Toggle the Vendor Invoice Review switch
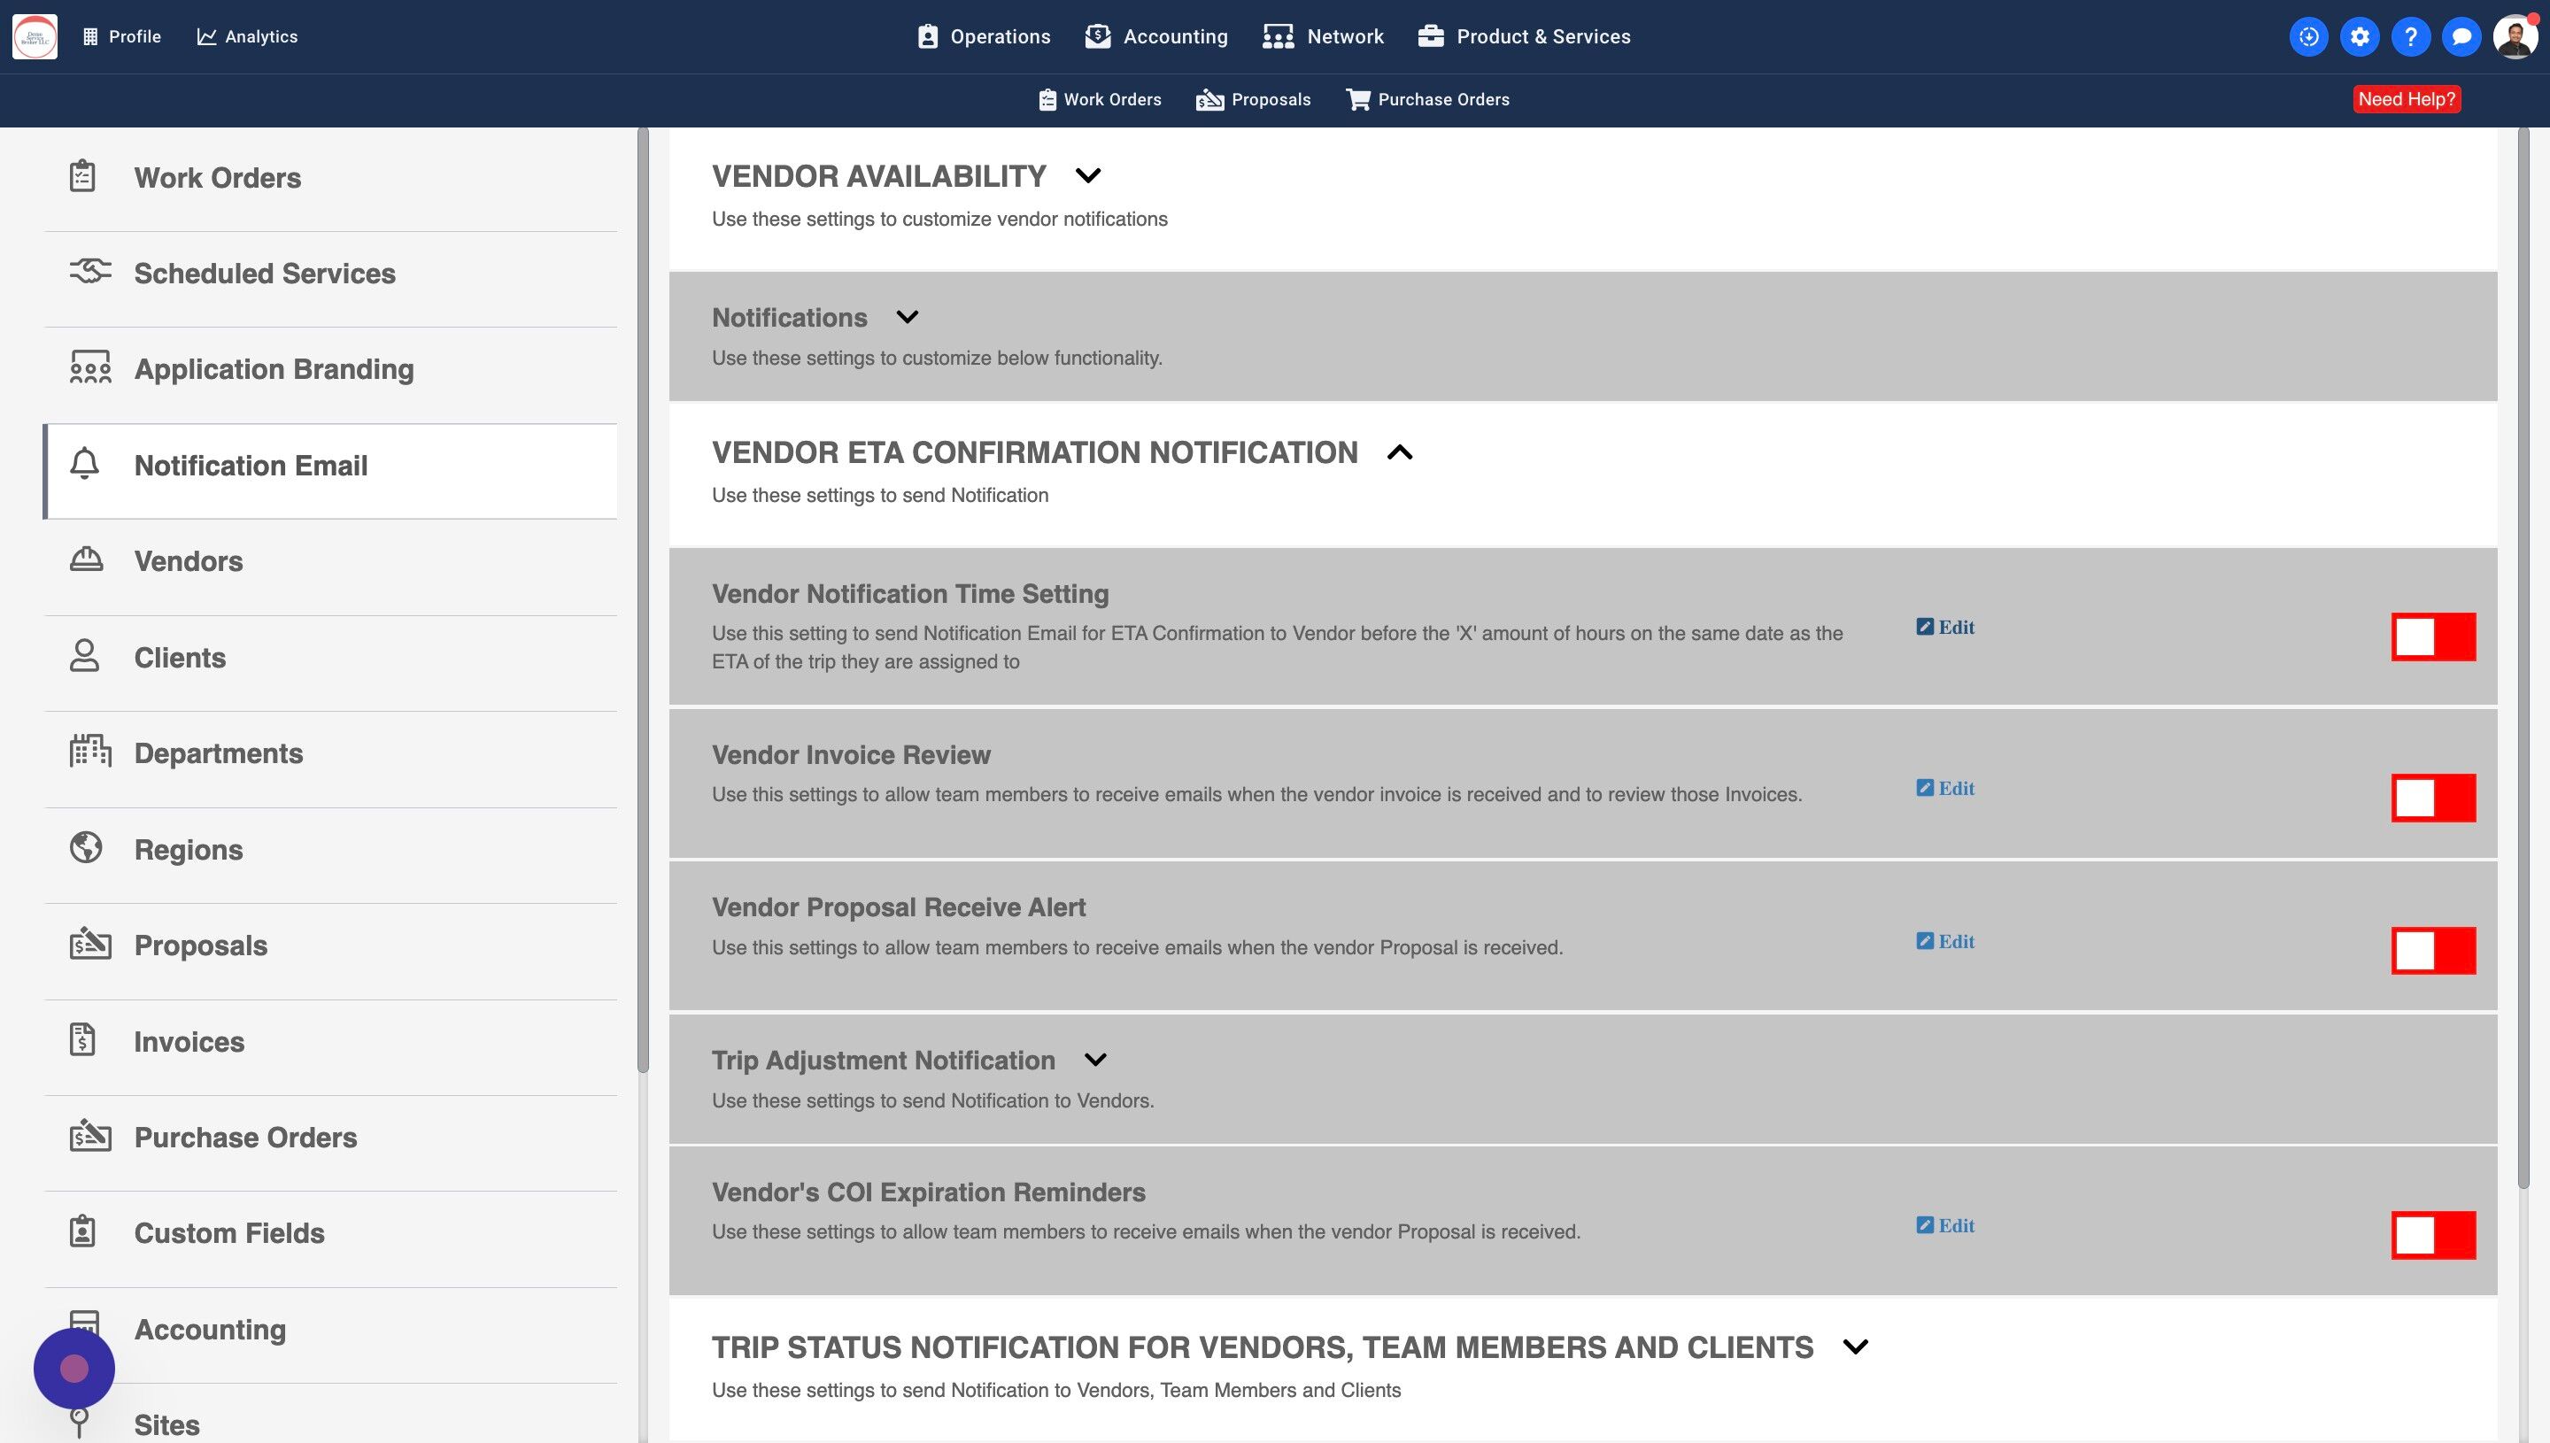This screenshot has height=1443, width=2550. 2433,798
